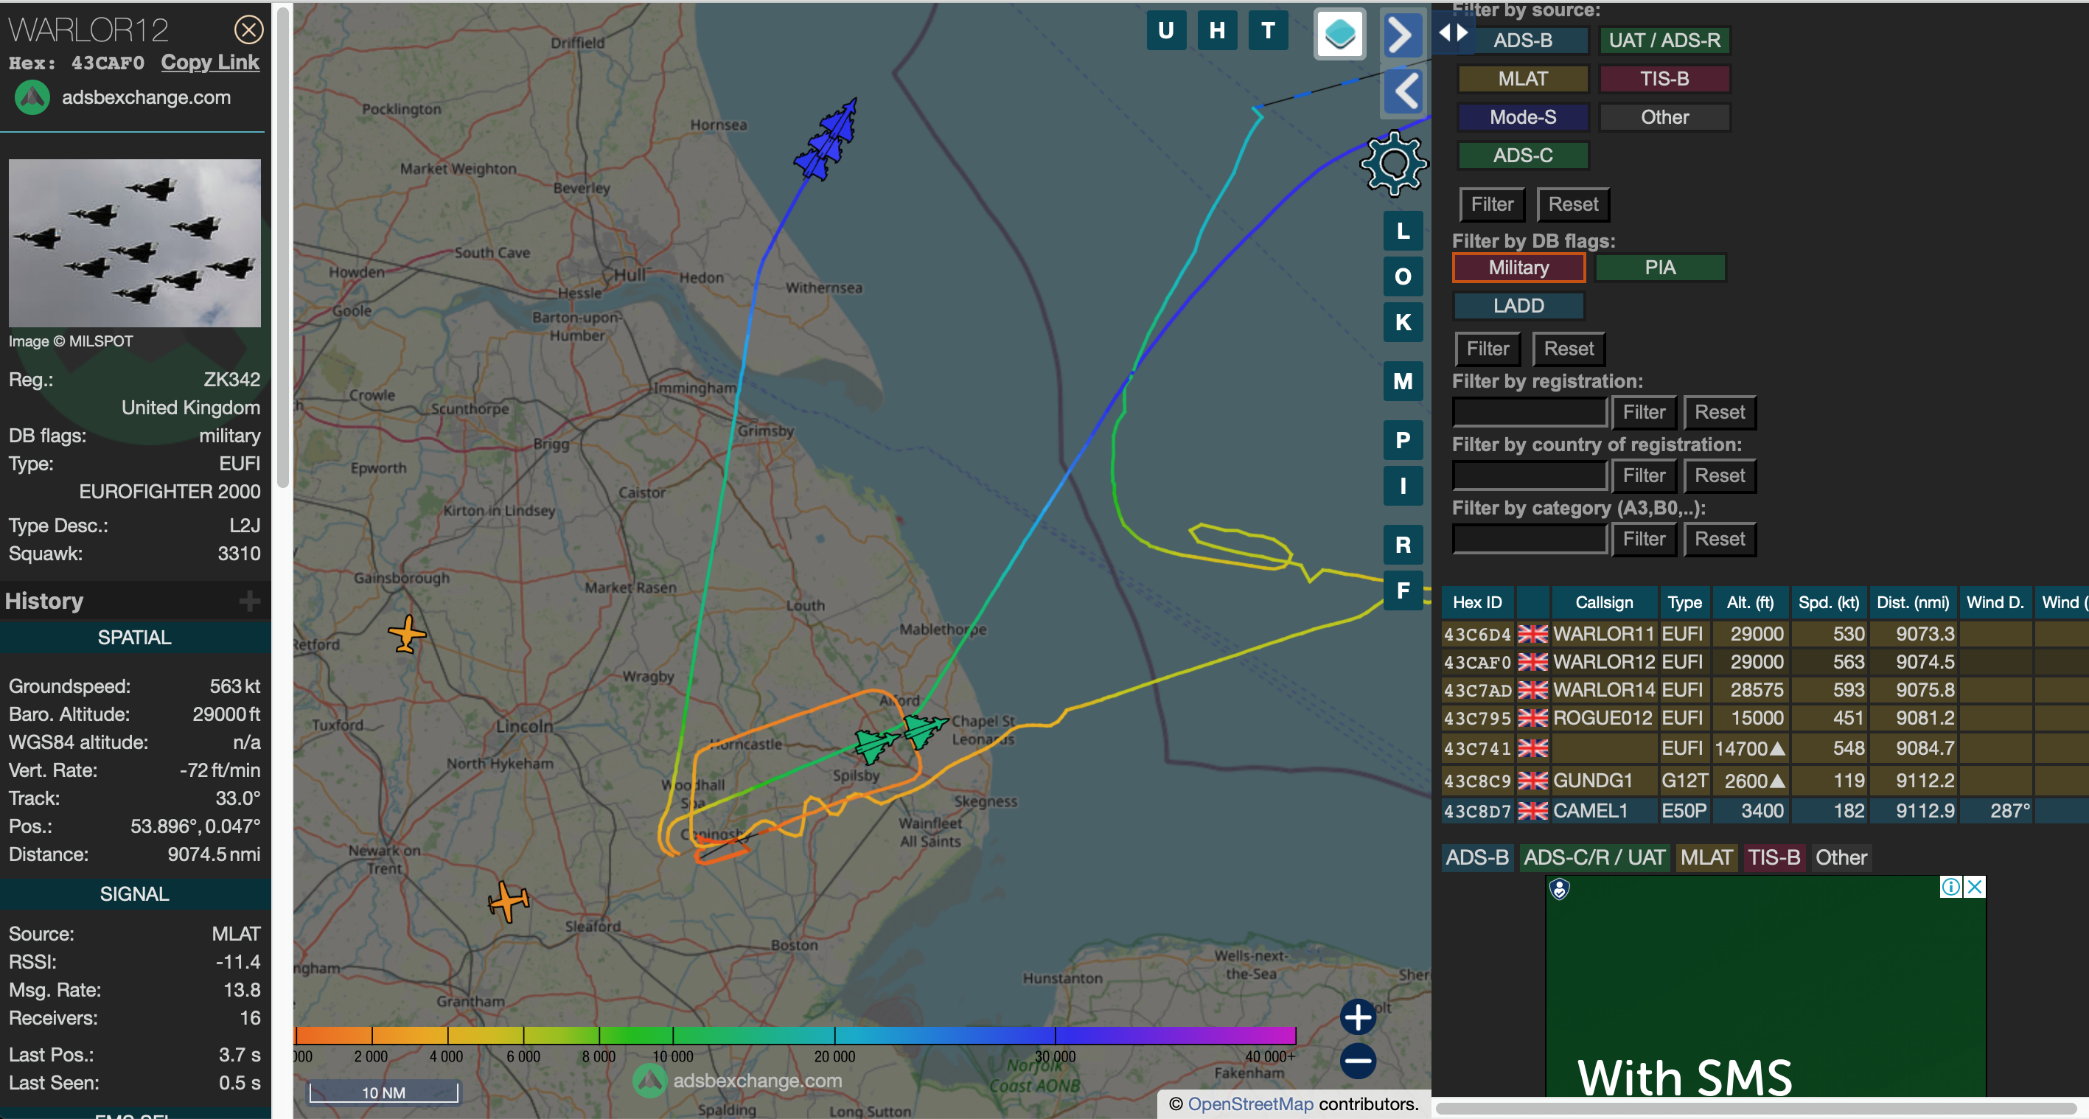Image resolution: width=2089 pixels, height=1119 pixels.
Task: Click the K map option button
Action: coord(1403,322)
